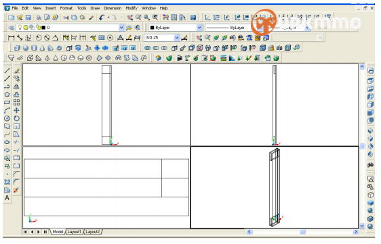Click the vertical scrollbar up arrow
This screenshot has height=244, width=381.
point(362,67)
